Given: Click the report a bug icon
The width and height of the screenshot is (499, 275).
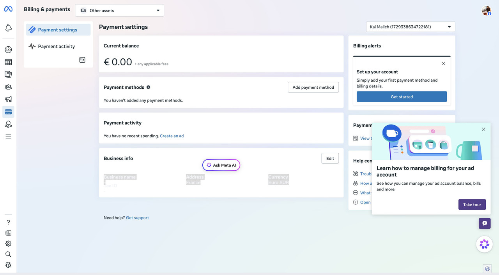Looking at the screenshot, I should click(x=8, y=265).
